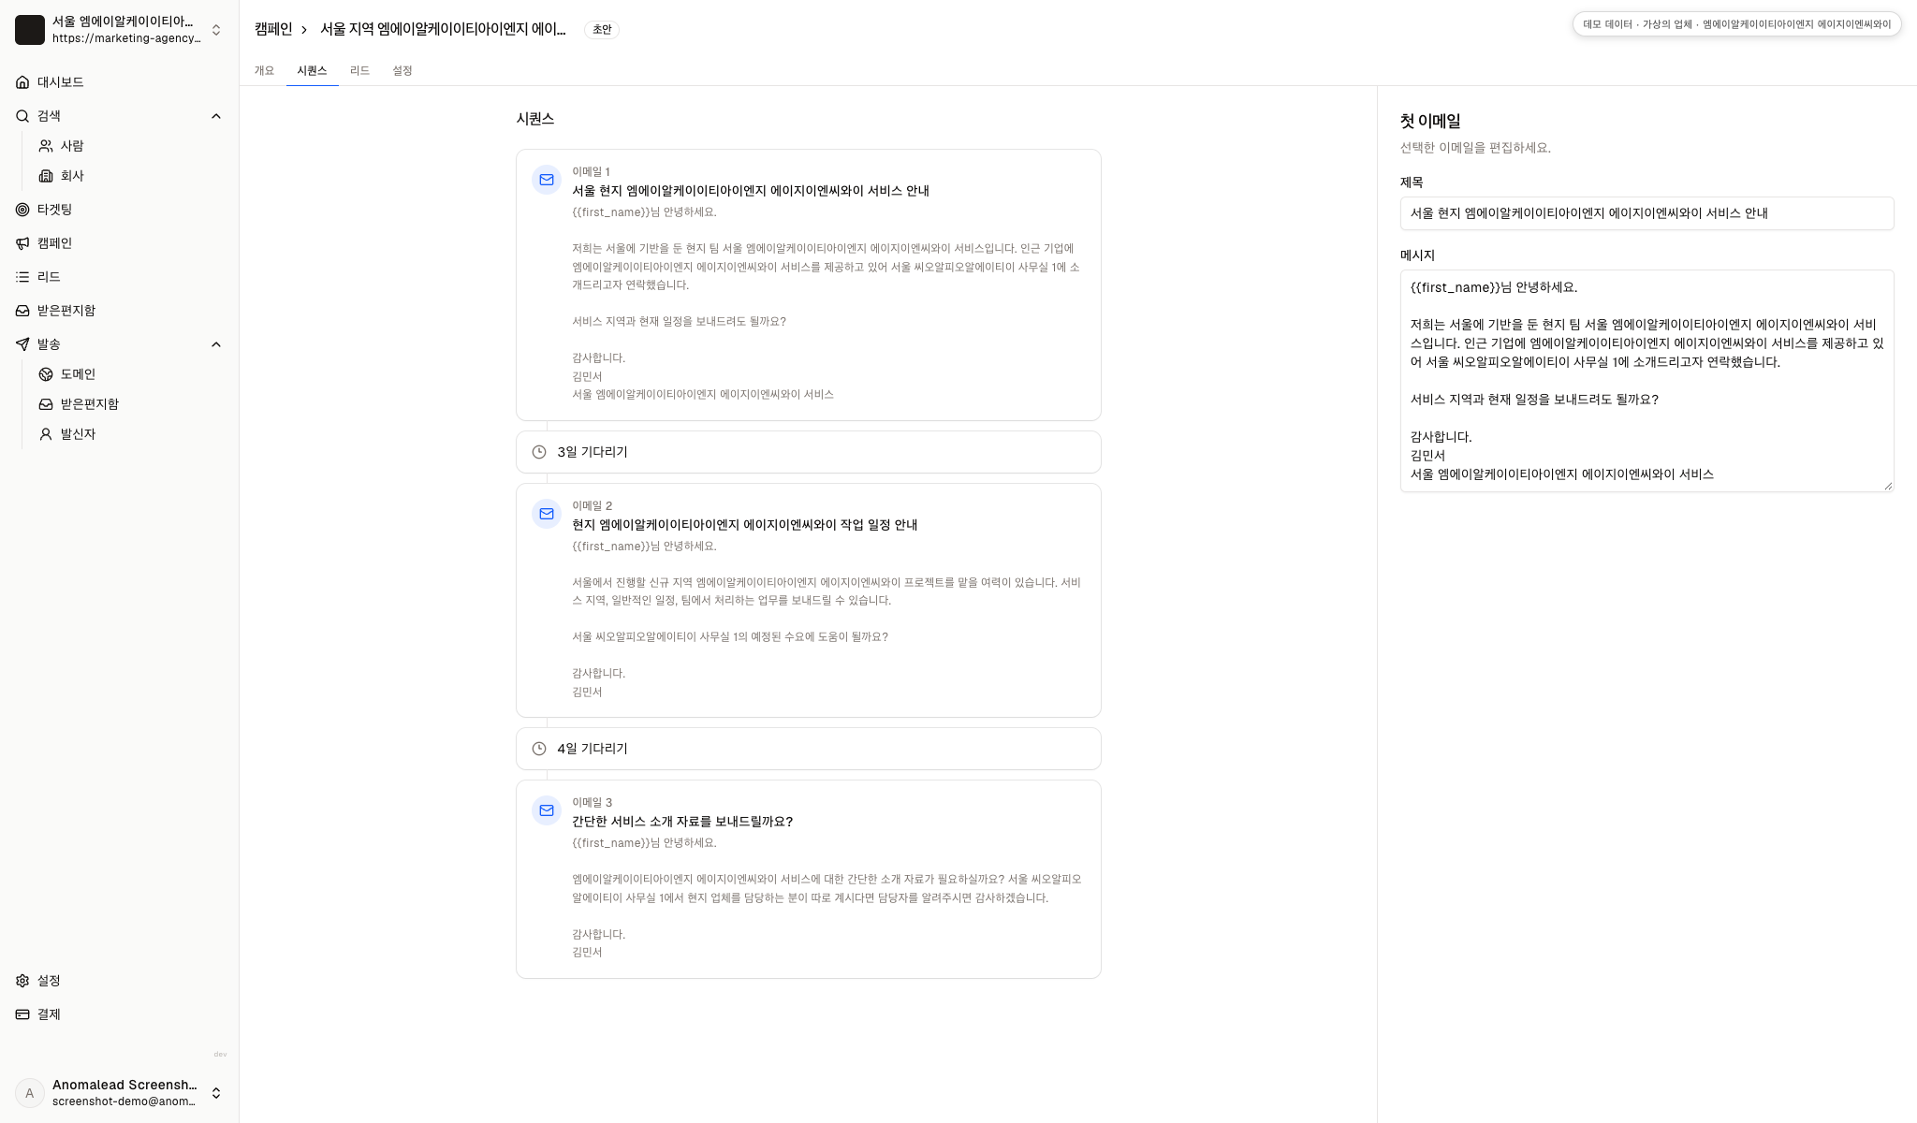The image size is (1917, 1123).
Task: Click the 리드 list icon
Action: coord(22,277)
